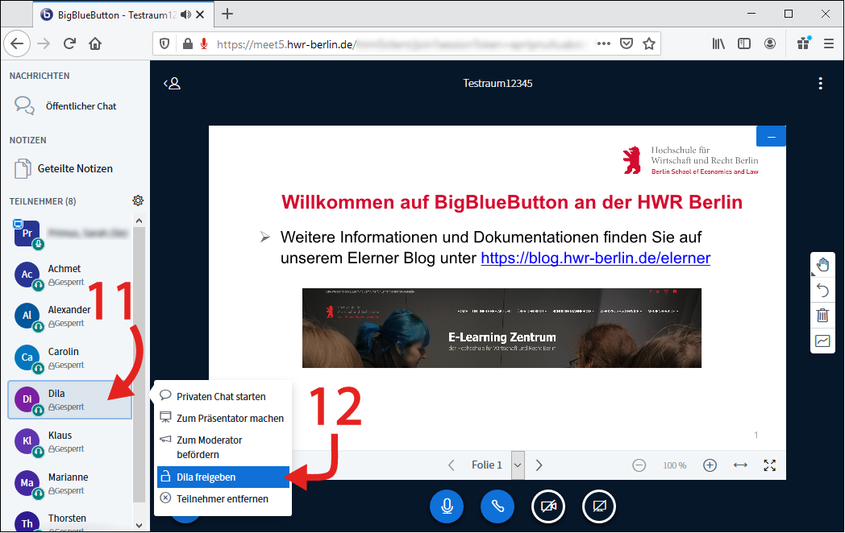This screenshot has height=533, width=845.
Task: Mute the microphone button
Action: (447, 506)
